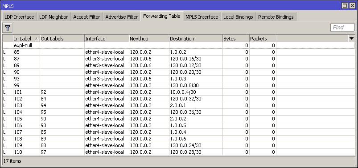Screen dimensions: 358x168
Task: Click destination 1.0.0.3 cell
Action: (x=196, y=79)
